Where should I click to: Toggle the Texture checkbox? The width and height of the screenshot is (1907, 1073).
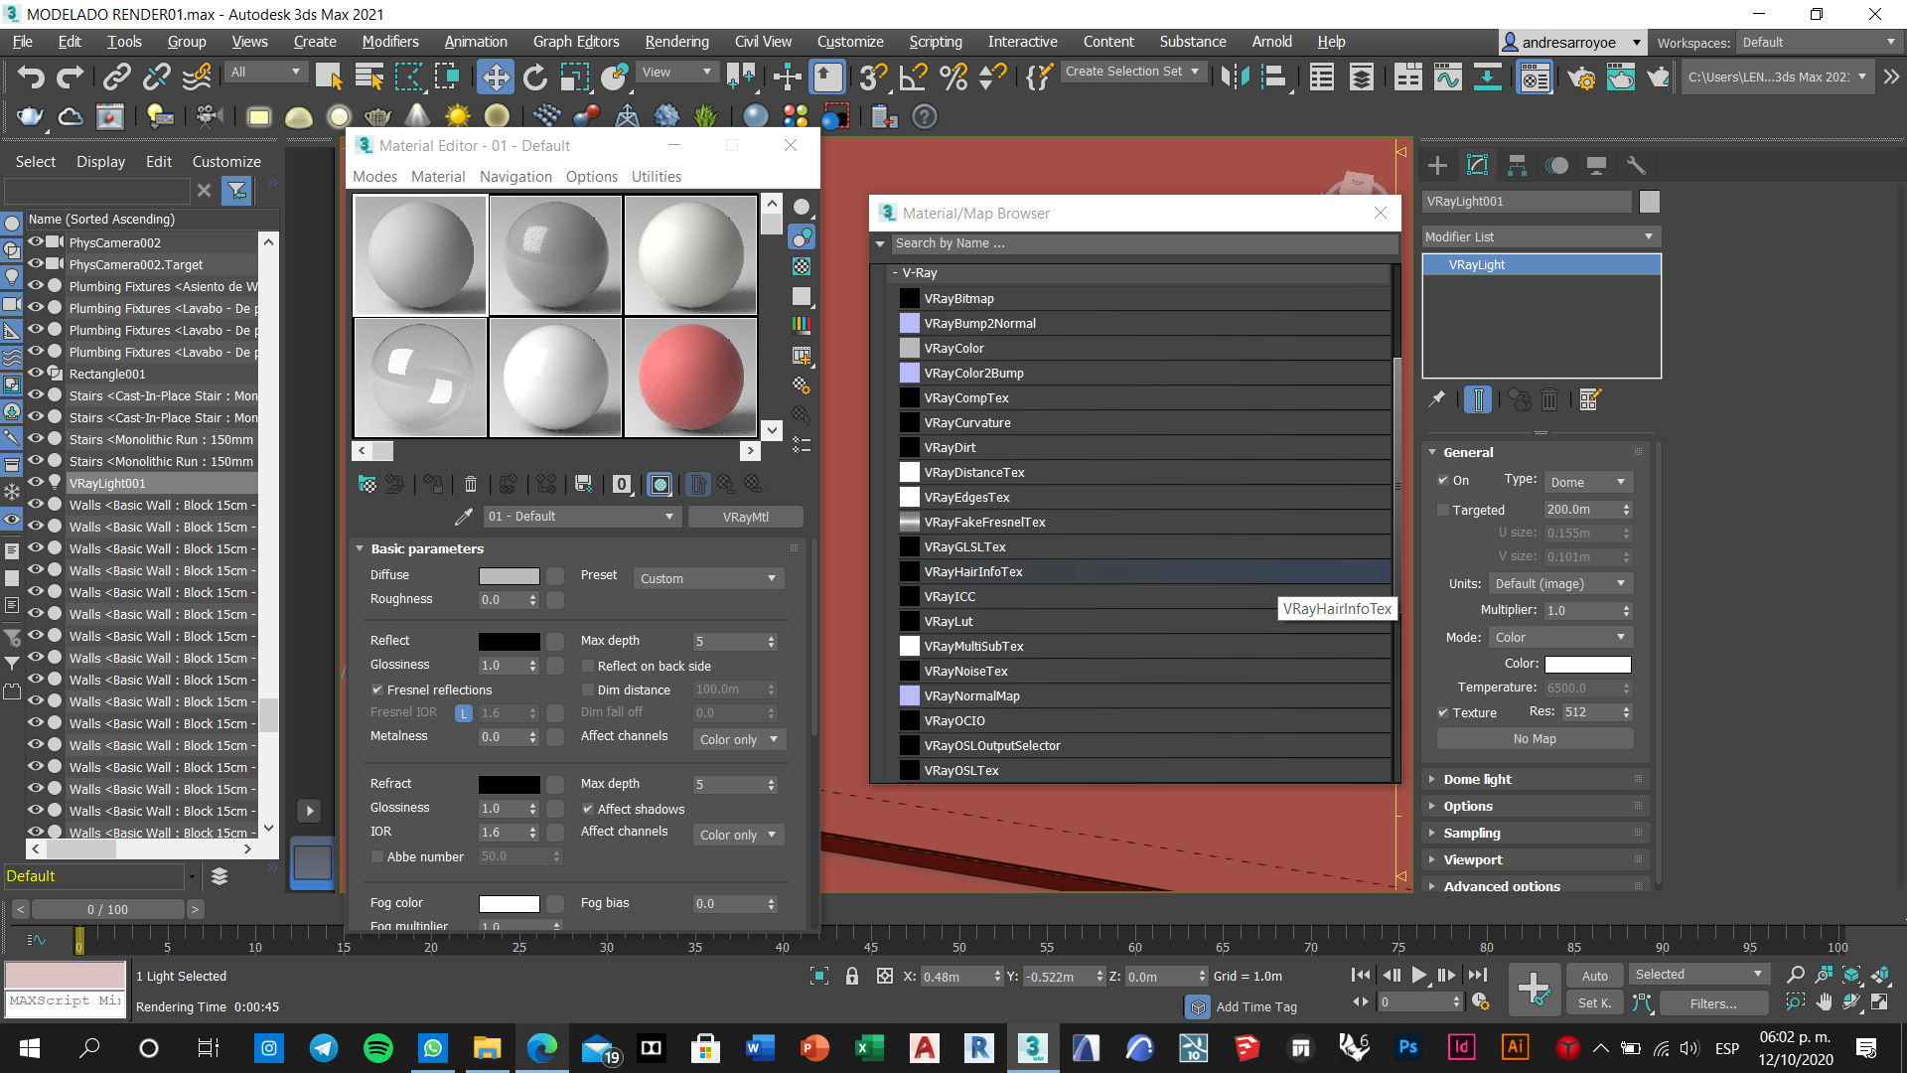1442,712
